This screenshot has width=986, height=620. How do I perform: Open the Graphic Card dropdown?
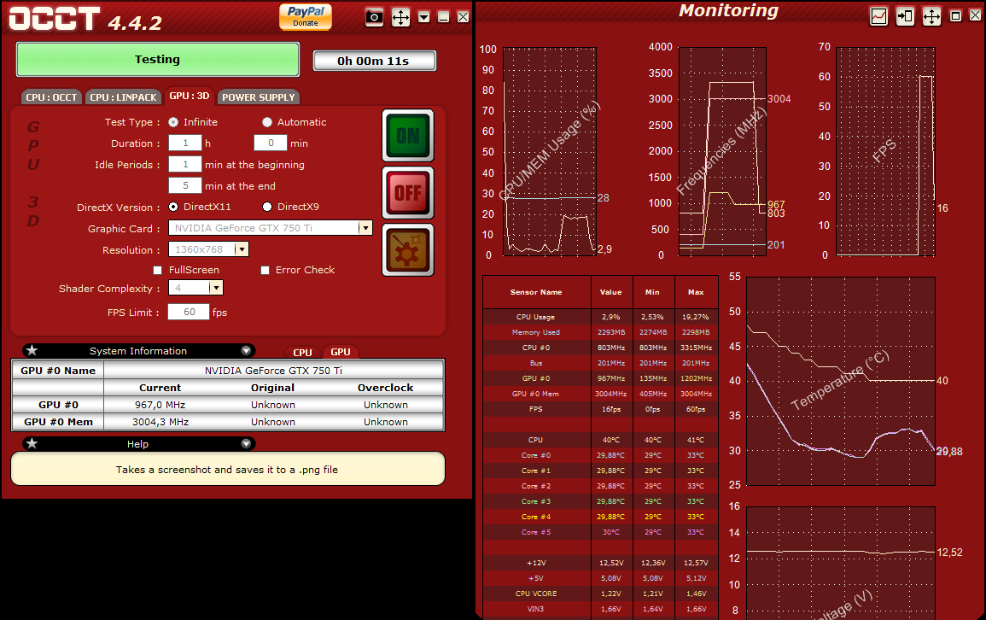[x=365, y=228]
